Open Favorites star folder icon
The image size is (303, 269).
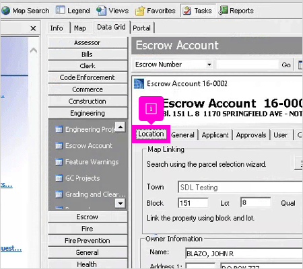pyautogui.click(x=140, y=11)
